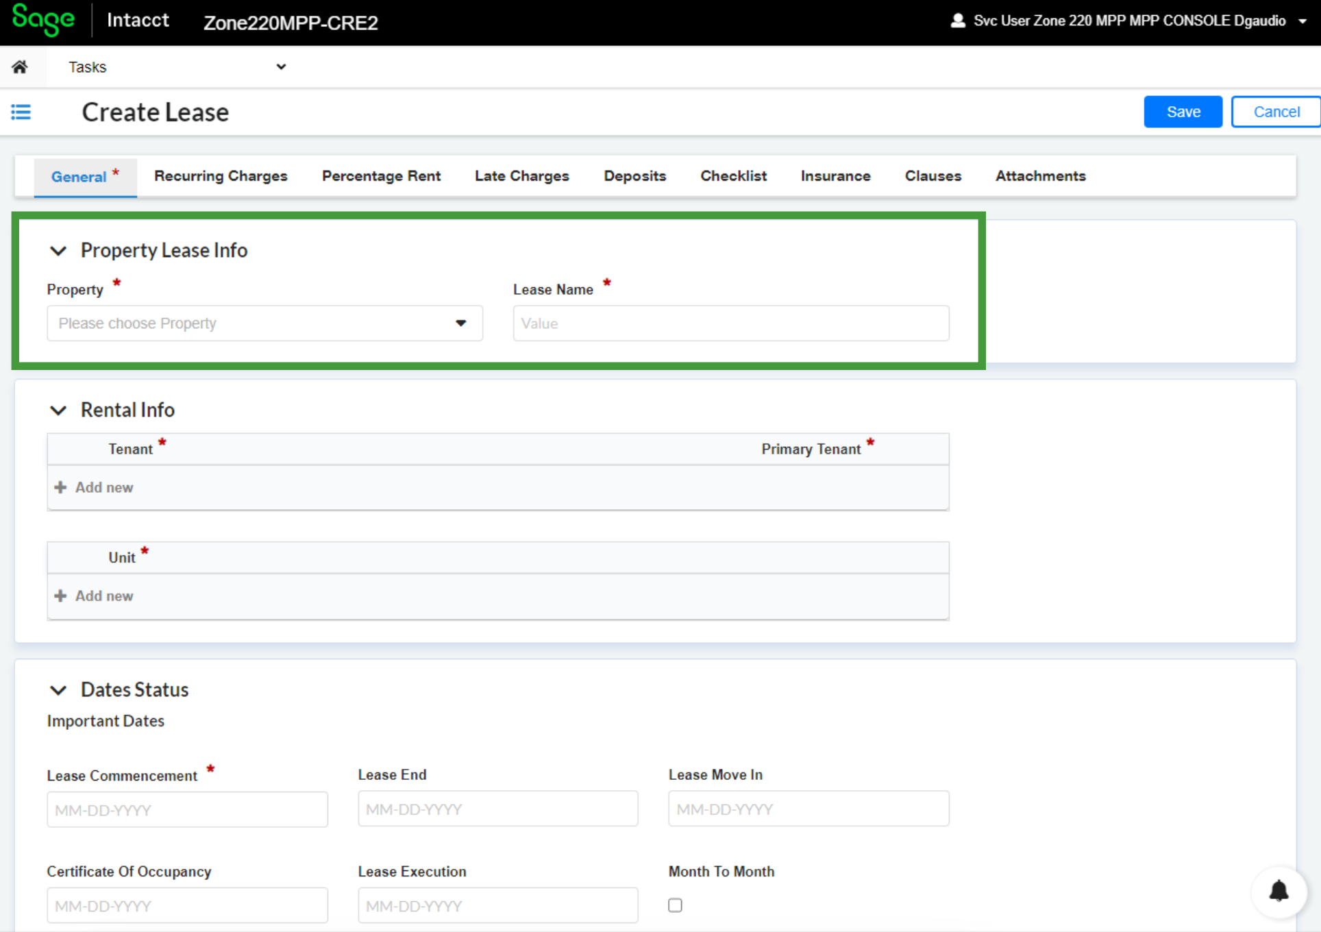Click the Primary Tenant column header
Viewport: 1321px width, 932px height.
811,449
